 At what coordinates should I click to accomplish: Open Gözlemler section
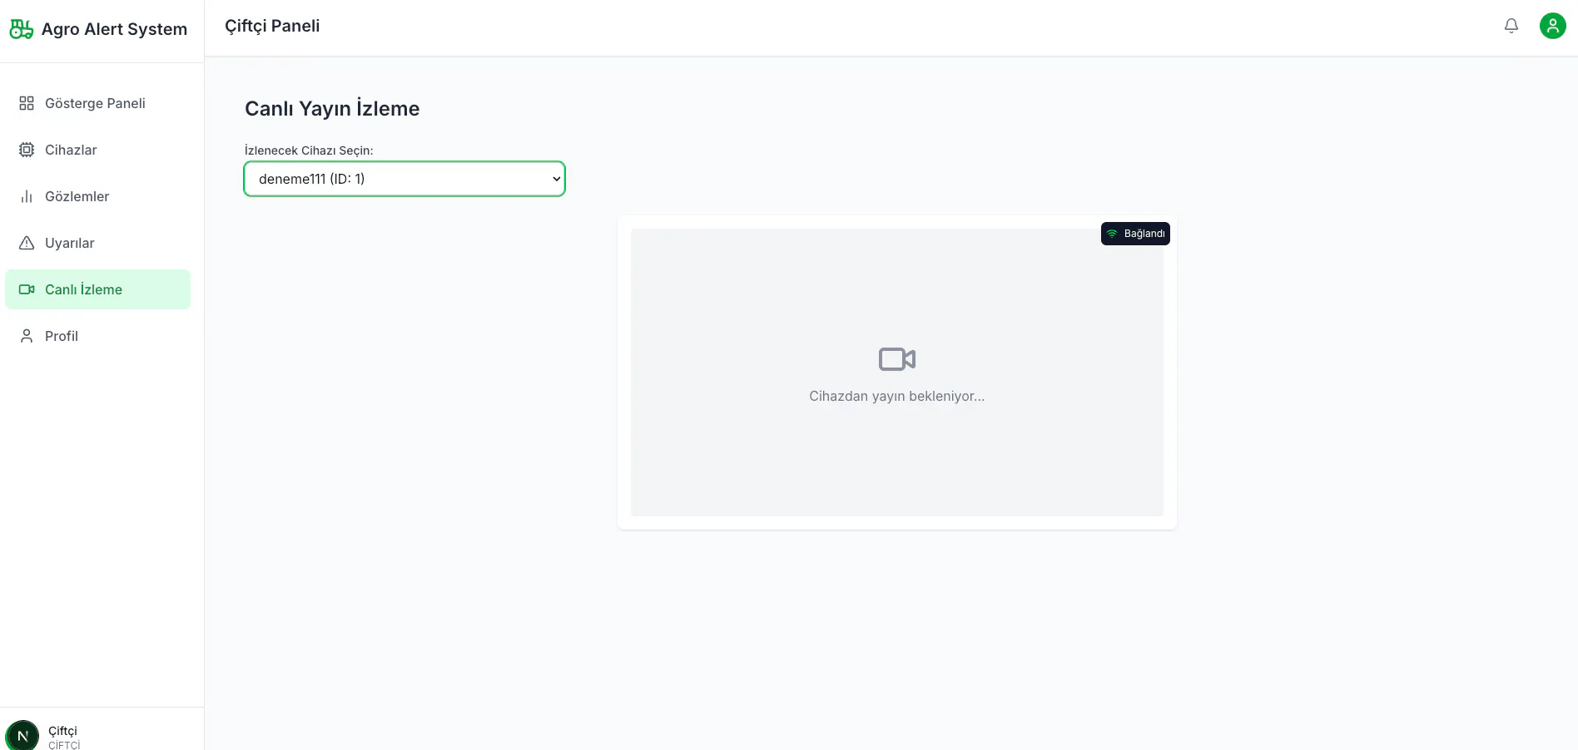point(98,196)
